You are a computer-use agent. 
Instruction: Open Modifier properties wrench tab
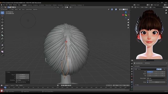click(132, 82)
